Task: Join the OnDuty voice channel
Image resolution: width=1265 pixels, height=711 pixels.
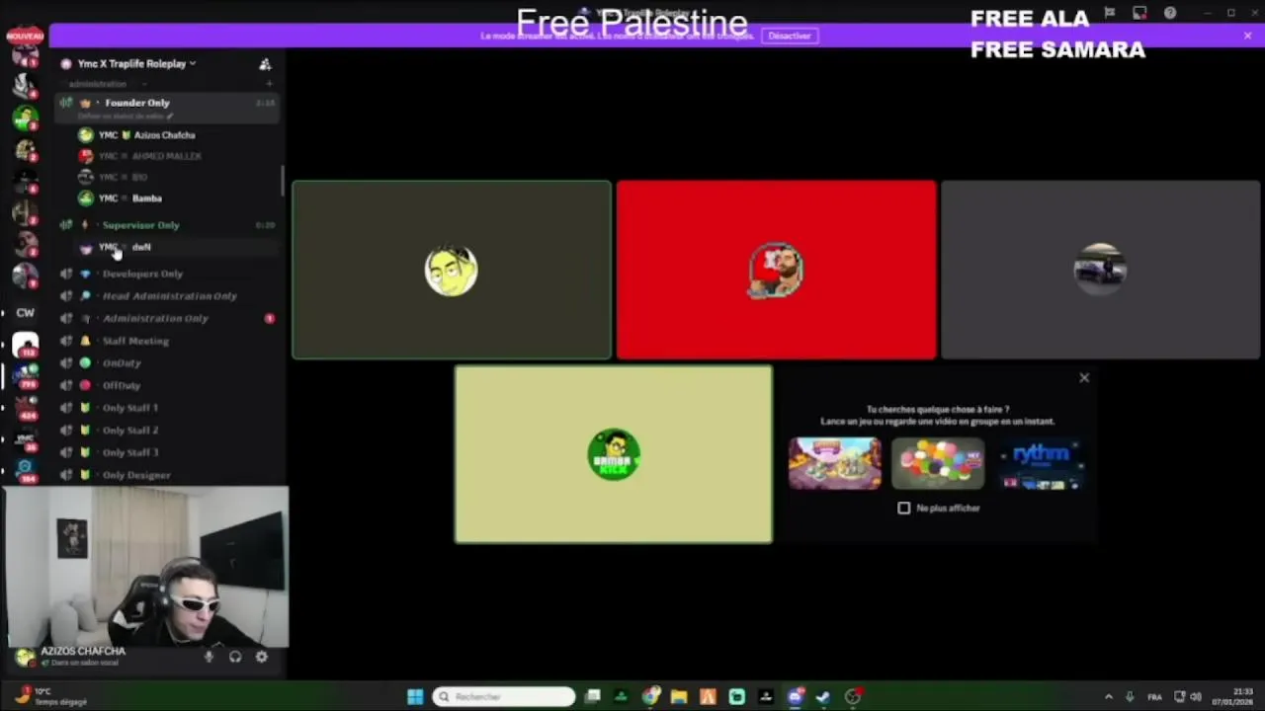Action: click(x=122, y=363)
